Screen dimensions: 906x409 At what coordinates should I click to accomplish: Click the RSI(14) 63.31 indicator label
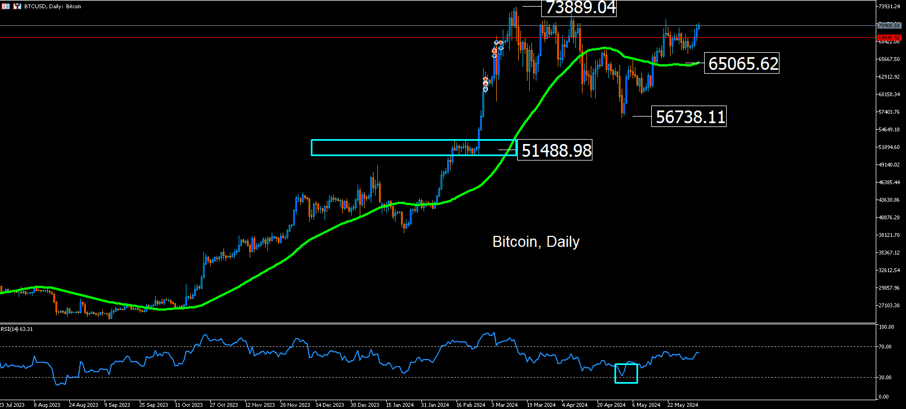[x=17, y=329]
